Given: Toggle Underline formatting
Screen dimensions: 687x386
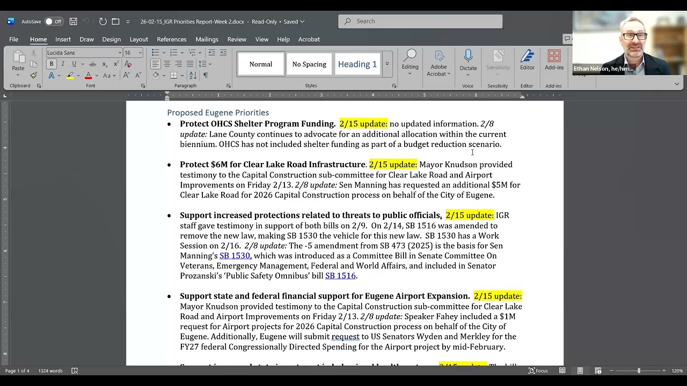Looking at the screenshot, I should (x=74, y=64).
